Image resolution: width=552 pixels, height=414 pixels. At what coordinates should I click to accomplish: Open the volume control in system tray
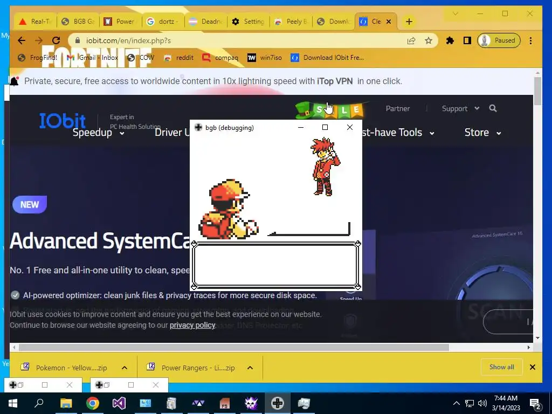point(482,403)
